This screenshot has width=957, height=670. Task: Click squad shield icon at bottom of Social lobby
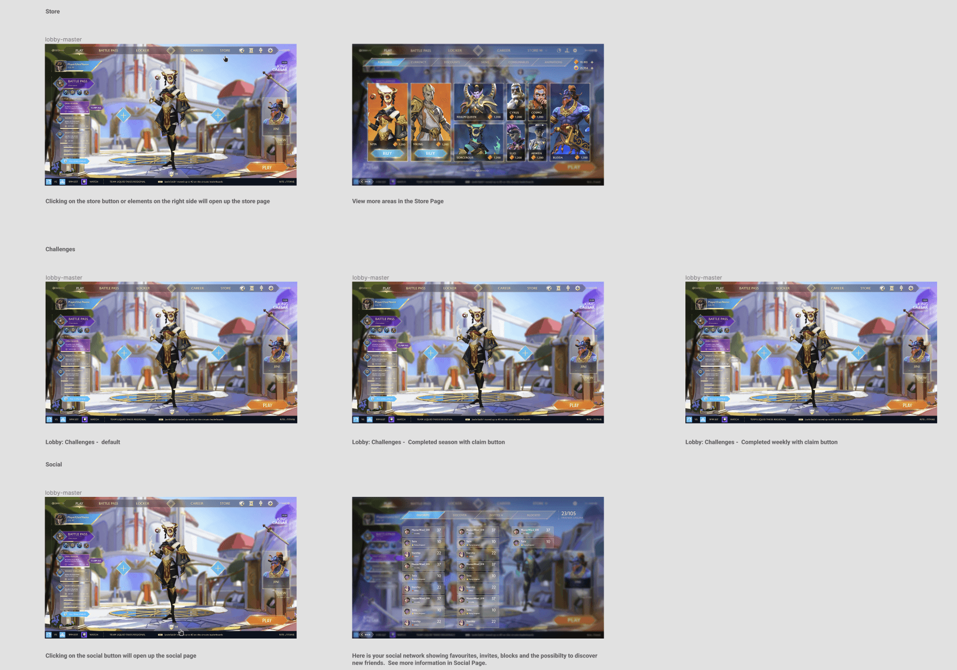171,626
